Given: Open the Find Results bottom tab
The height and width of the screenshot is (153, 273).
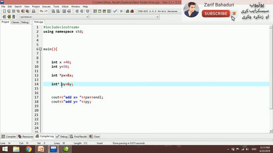Looking at the screenshot, I should [x=78, y=136].
